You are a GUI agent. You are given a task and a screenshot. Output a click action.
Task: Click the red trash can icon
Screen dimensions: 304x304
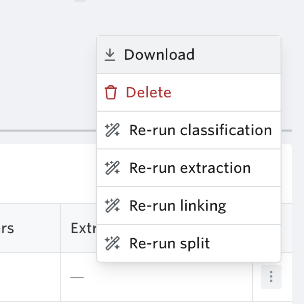coord(111,92)
